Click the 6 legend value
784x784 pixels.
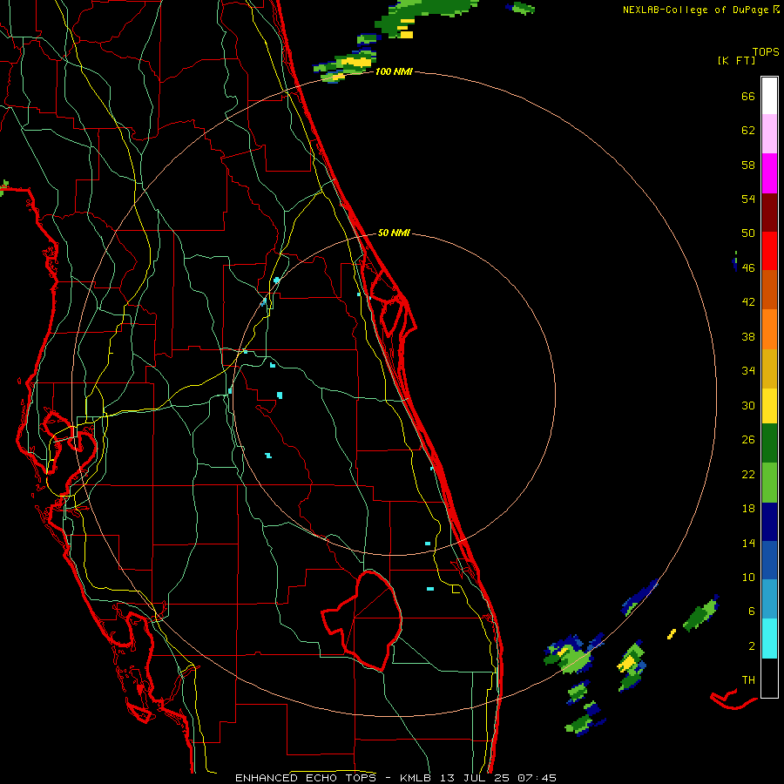coord(752,612)
